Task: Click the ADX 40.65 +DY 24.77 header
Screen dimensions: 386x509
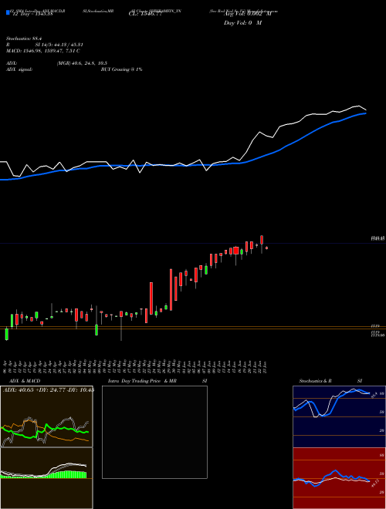Action: pos(49,390)
